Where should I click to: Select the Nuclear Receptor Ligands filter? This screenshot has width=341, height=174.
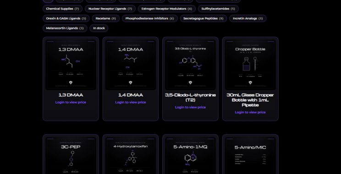tap(110, 9)
